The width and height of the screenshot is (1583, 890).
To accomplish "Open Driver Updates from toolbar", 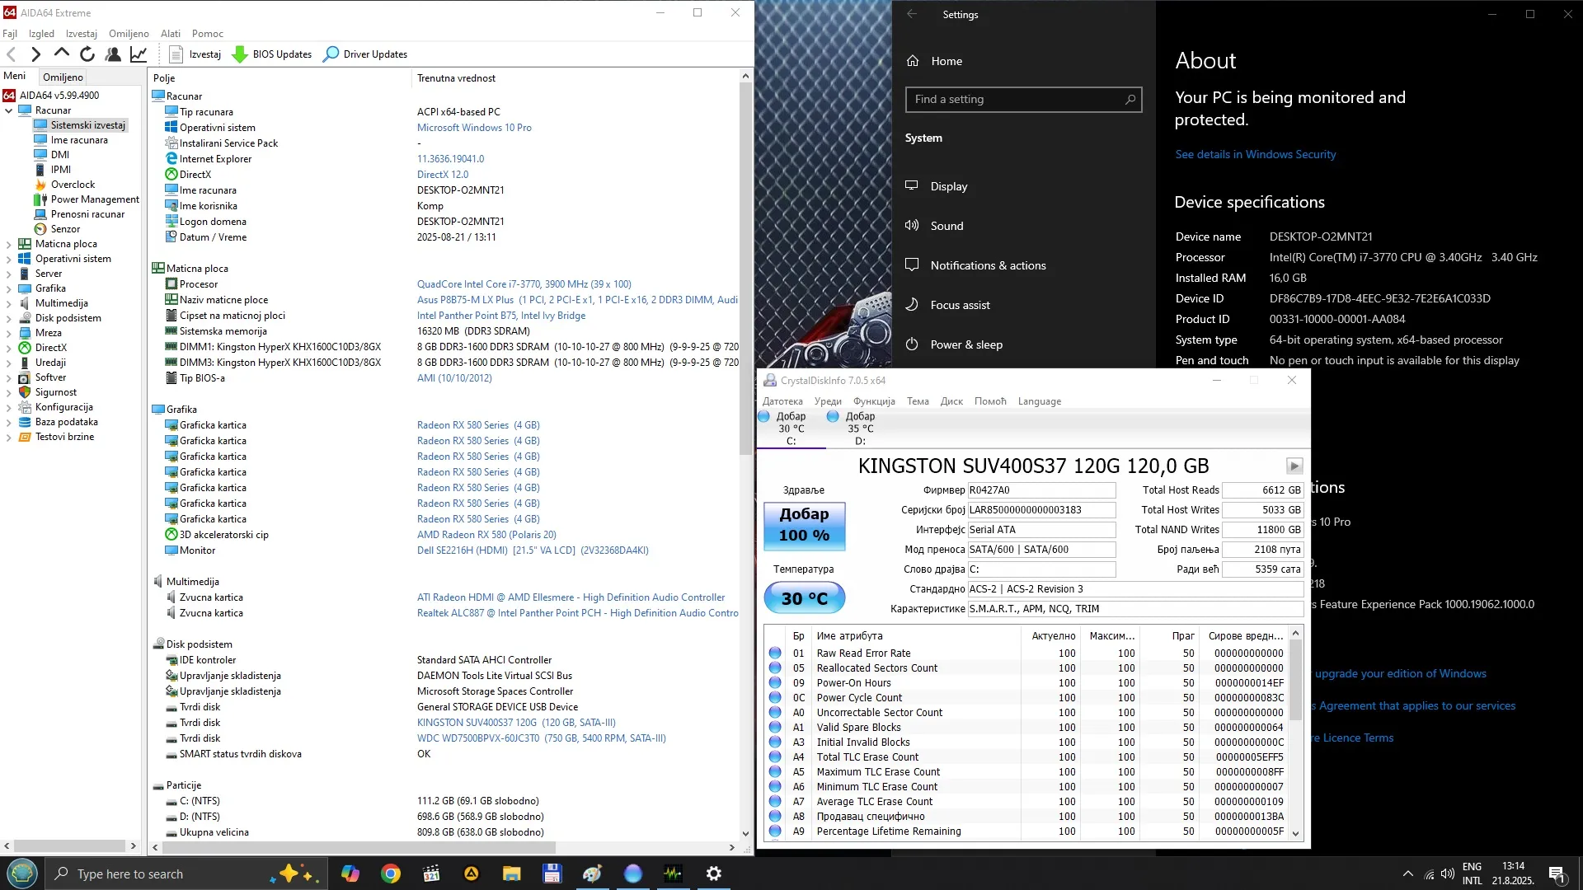I will (x=365, y=54).
